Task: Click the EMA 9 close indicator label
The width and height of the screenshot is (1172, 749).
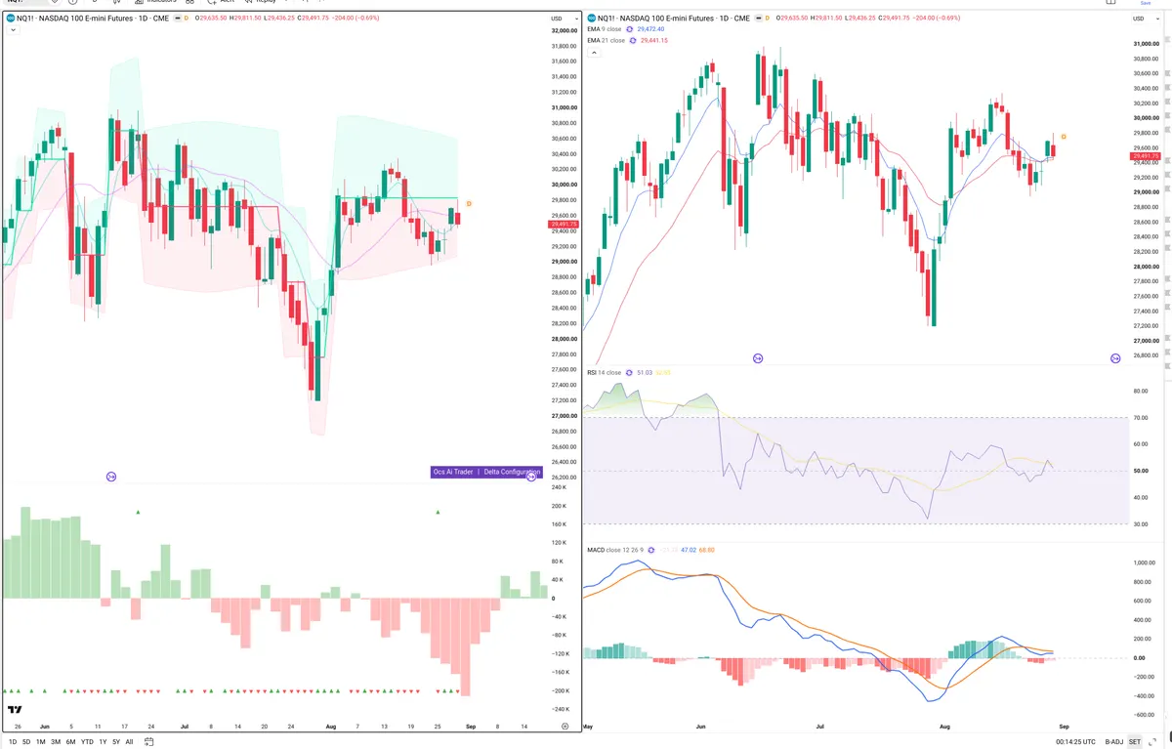Action: pyautogui.click(x=605, y=29)
